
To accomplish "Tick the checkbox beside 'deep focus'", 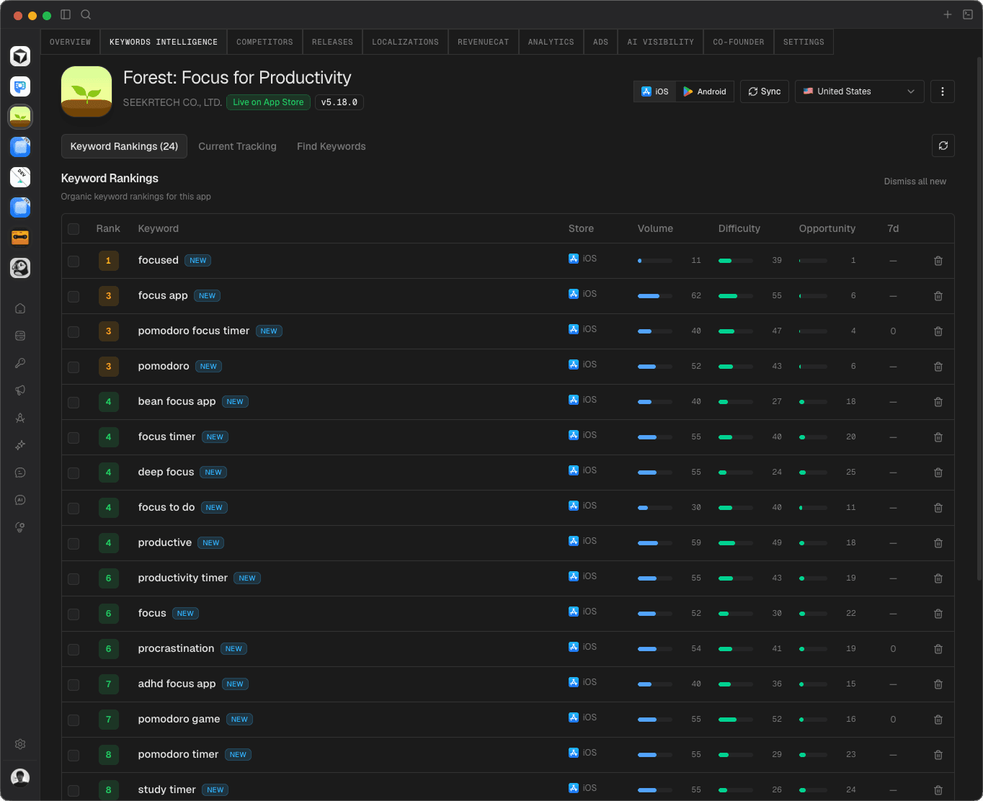I will point(74,473).
